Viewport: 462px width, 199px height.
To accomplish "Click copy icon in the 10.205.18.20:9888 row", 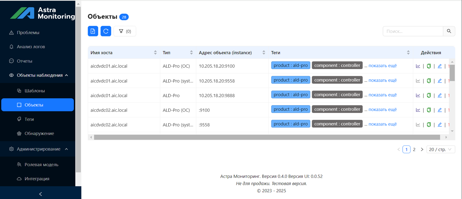I will 429,95.
